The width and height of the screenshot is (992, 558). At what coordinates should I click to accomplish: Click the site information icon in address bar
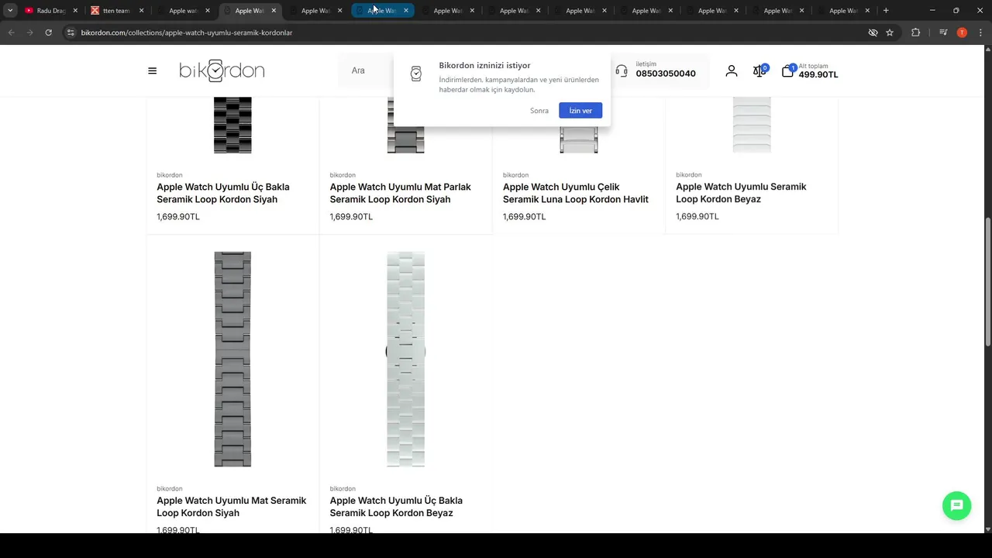coord(71,33)
